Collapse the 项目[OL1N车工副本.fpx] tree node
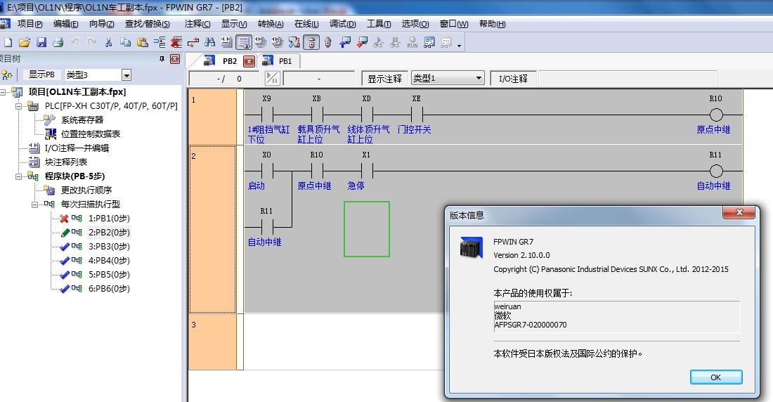773x402 pixels. (4, 92)
